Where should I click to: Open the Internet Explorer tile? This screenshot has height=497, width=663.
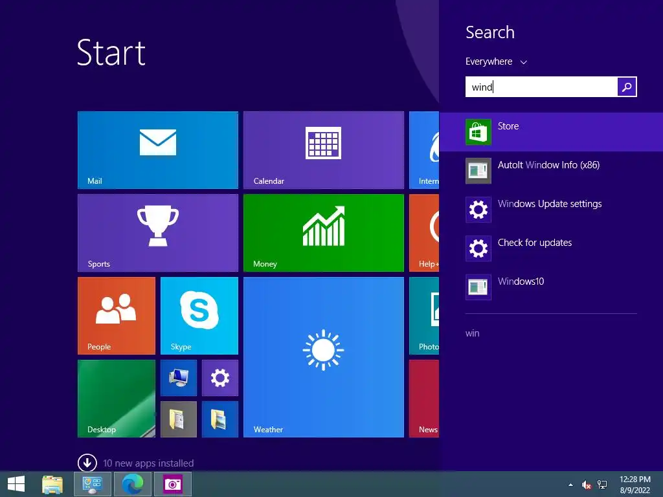coord(424,150)
